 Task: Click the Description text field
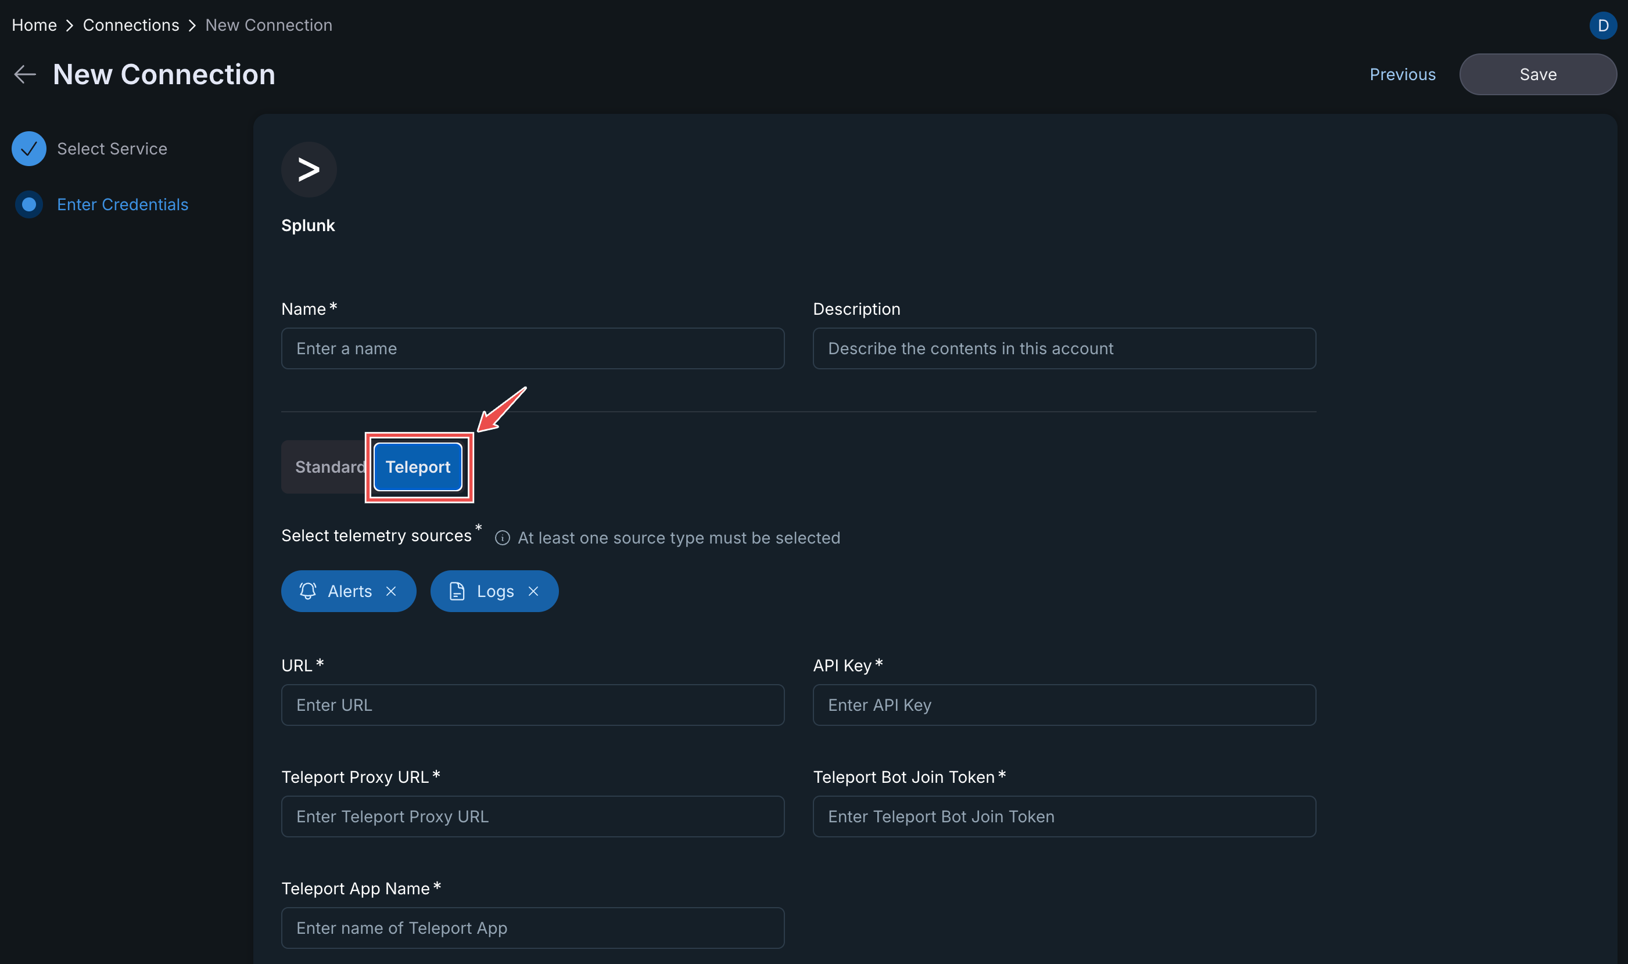click(1064, 349)
